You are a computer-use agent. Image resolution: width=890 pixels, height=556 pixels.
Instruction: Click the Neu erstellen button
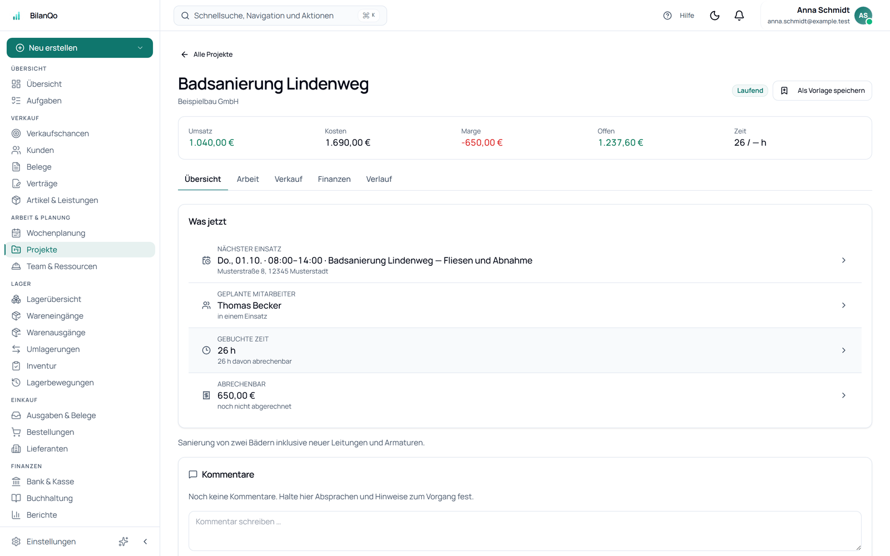coord(80,48)
